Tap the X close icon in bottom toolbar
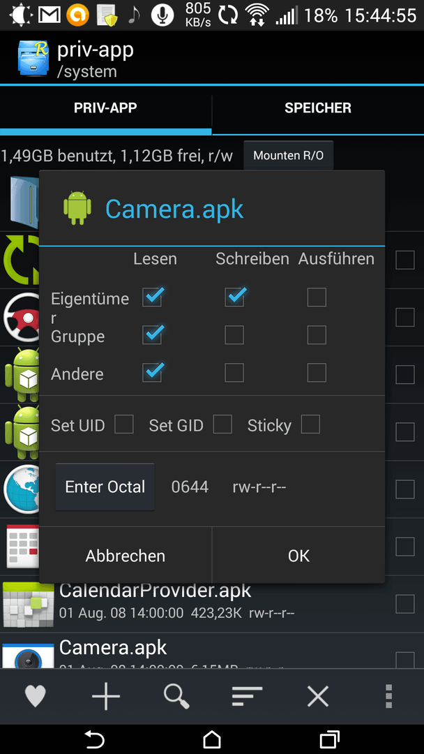The width and height of the screenshot is (424, 754). click(318, 696)
